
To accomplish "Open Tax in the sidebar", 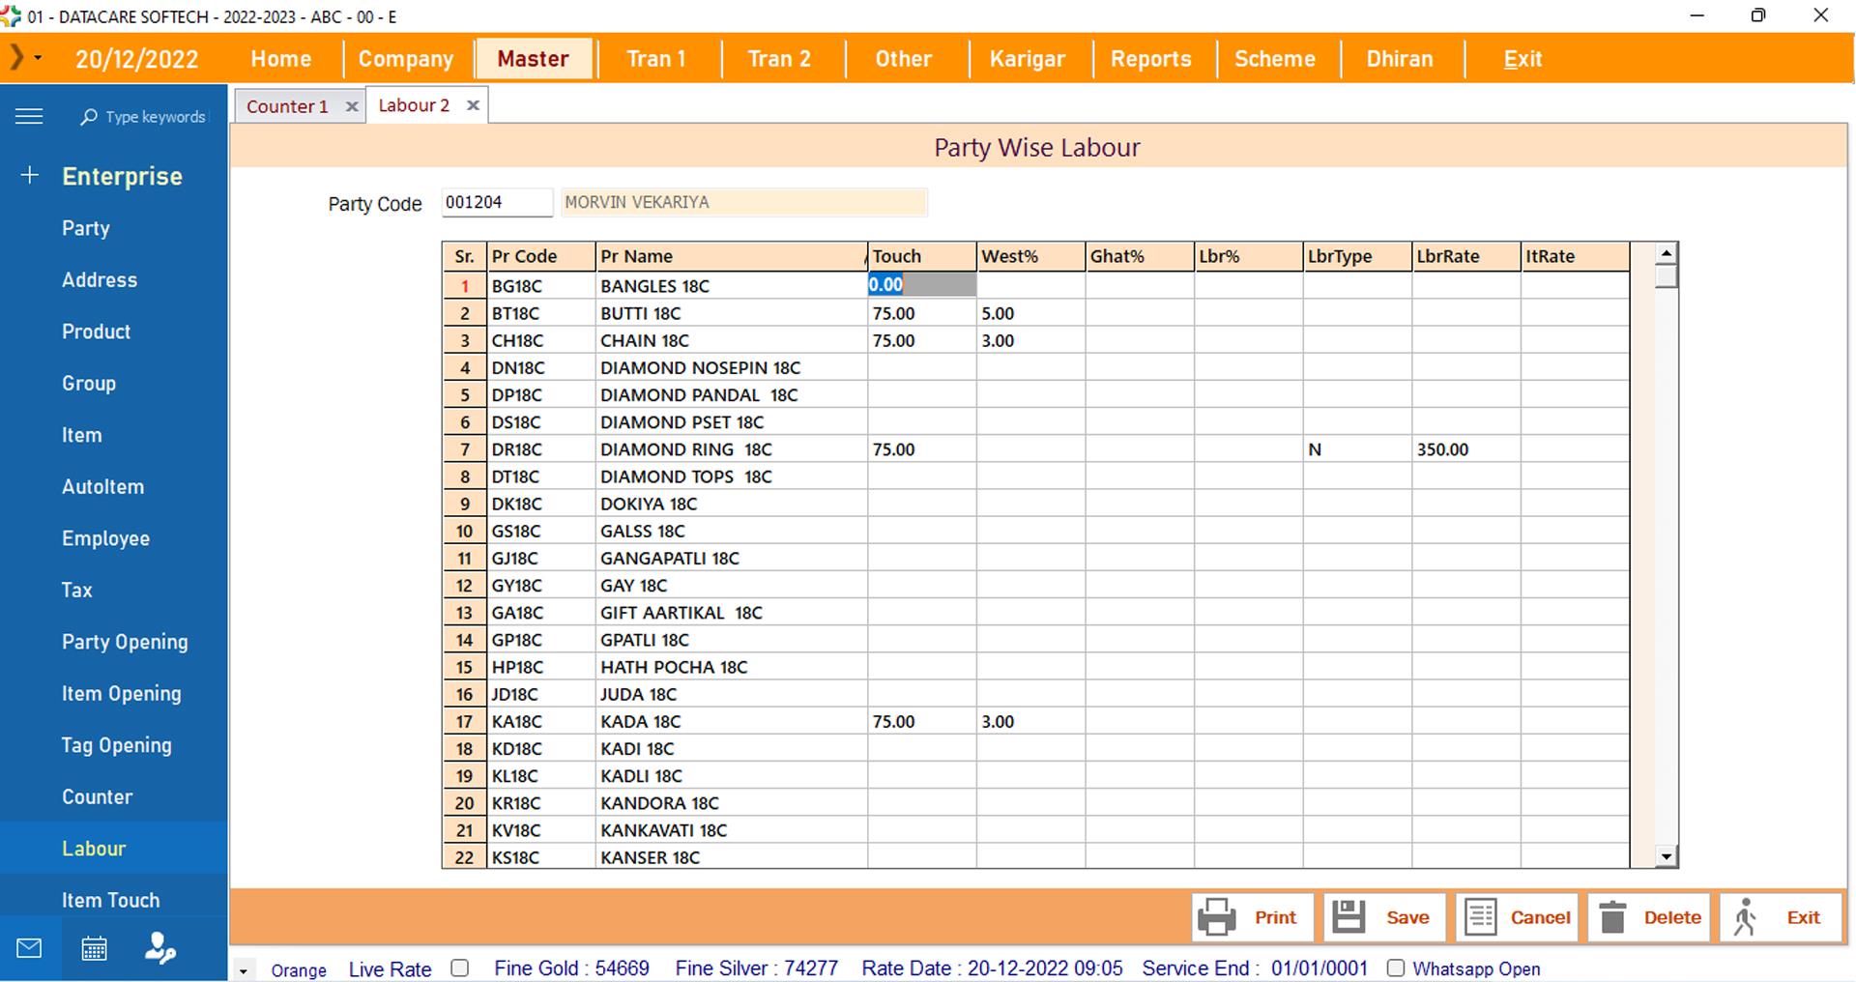I will (x=76, y=591).
